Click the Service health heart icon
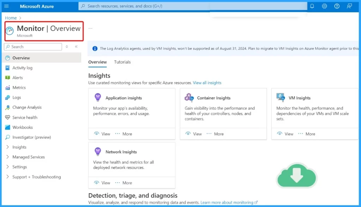Viewport: 361px width, 207px height. [8, 117]
